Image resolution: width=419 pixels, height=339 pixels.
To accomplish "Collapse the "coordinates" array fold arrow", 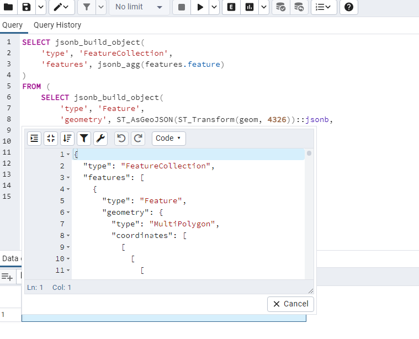I will coord(68,236).
